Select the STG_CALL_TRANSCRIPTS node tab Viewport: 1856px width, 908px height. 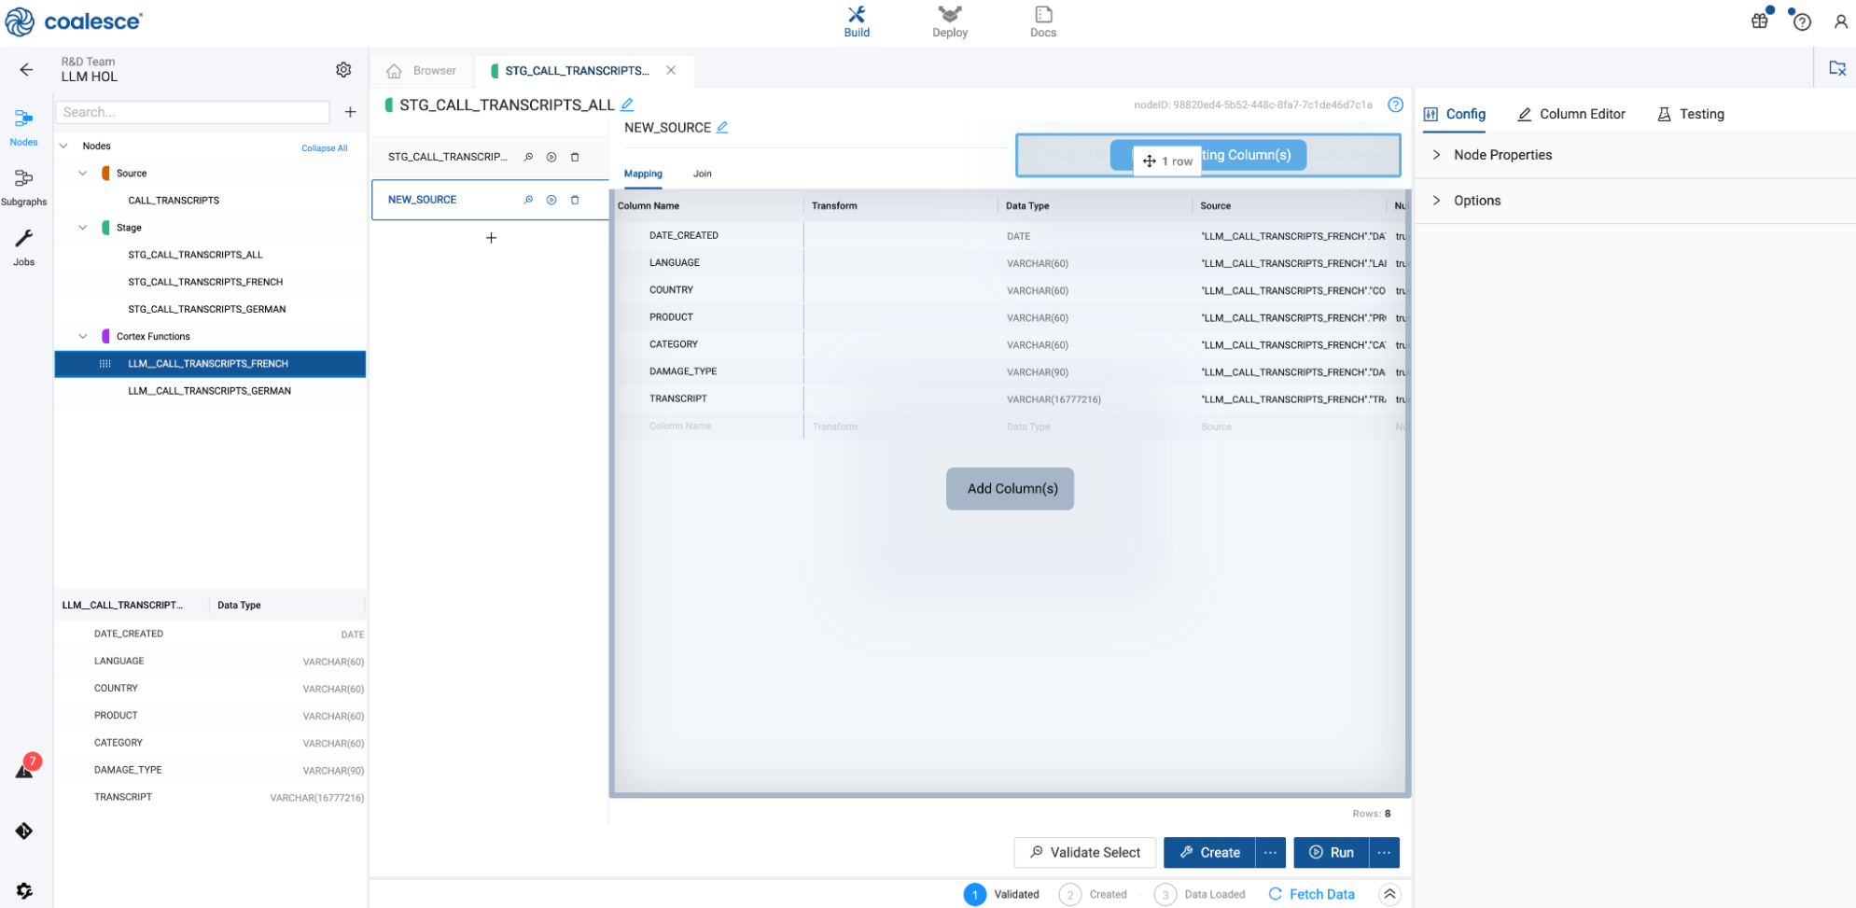(576, 71)
